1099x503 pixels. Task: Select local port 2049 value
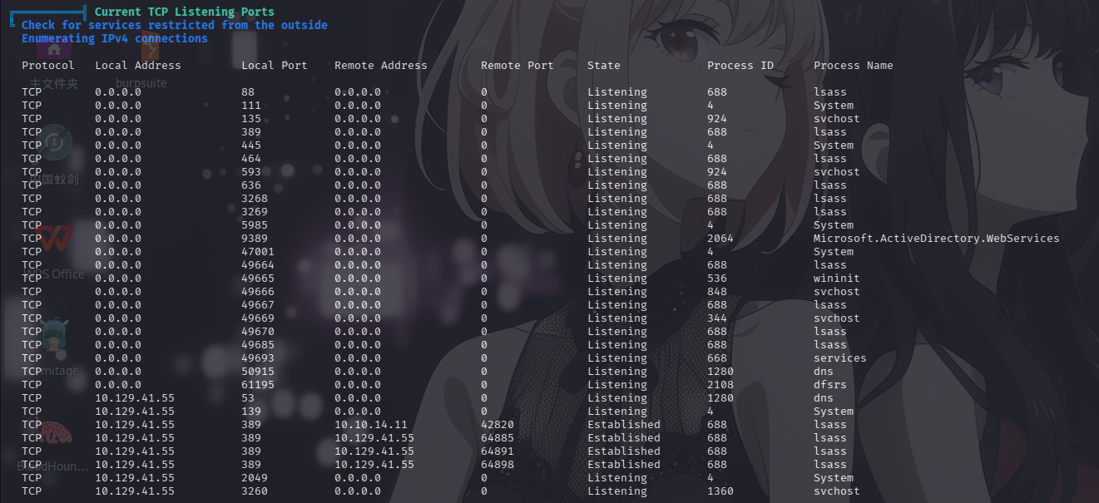[x=255, y=478]
